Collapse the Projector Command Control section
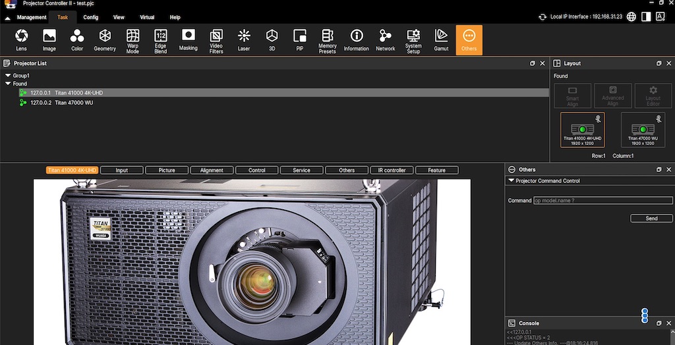 click(511, 180)
